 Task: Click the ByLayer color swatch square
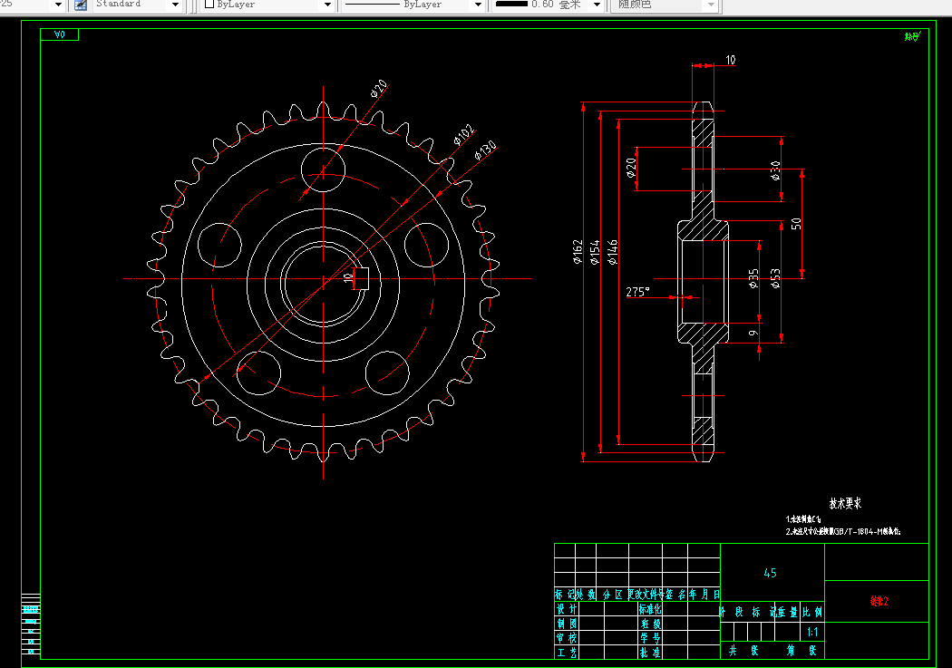[209, 4]
